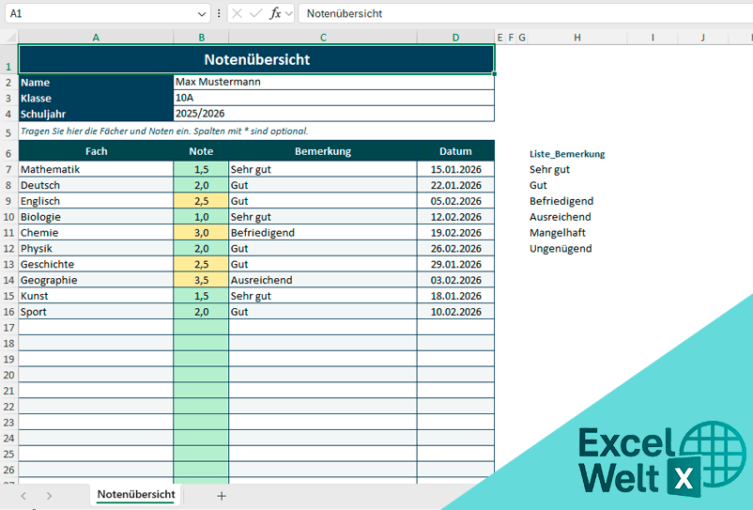Select the Max Mustermann cell
Image resolution: width=753 pixels, height=510 pixels.
click(333, 82)
